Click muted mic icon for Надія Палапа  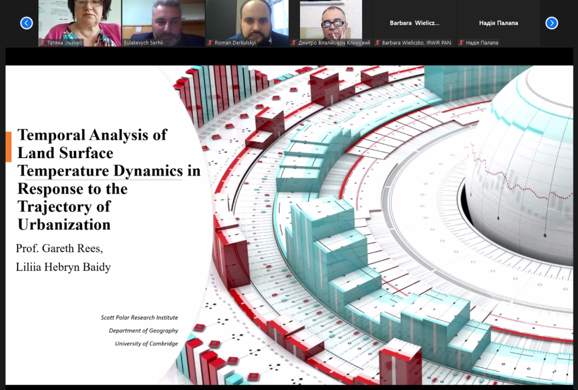462,42
